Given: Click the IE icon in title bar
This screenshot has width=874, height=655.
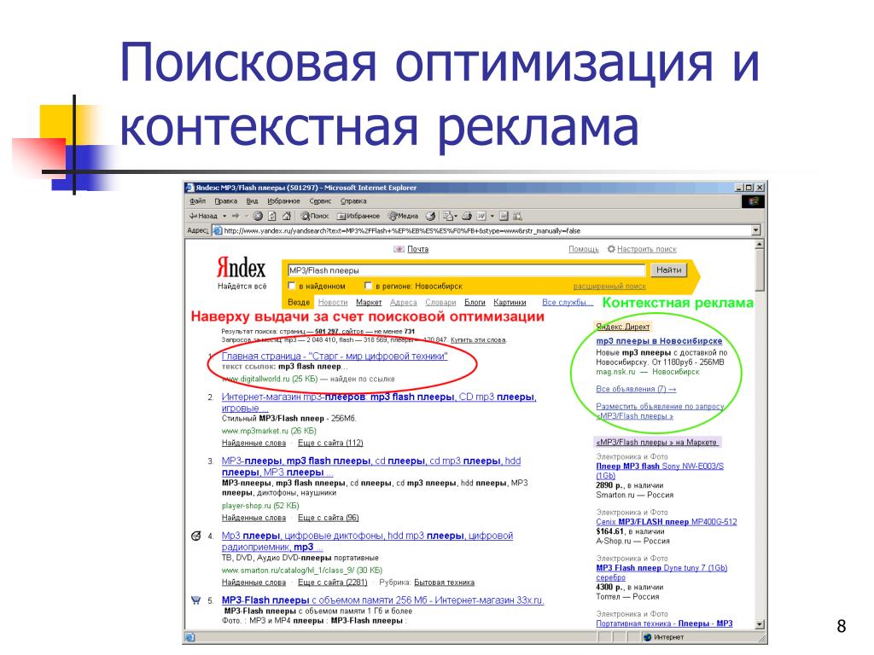Looking at the screenshot, I should pos(189,188).
